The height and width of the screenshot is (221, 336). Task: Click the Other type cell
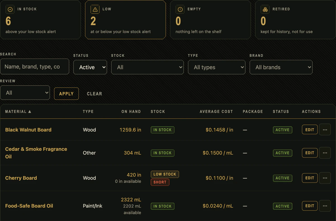[x=89, y=153]
